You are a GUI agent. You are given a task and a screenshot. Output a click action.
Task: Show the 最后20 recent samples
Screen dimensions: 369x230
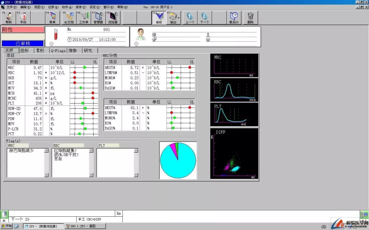234,18
